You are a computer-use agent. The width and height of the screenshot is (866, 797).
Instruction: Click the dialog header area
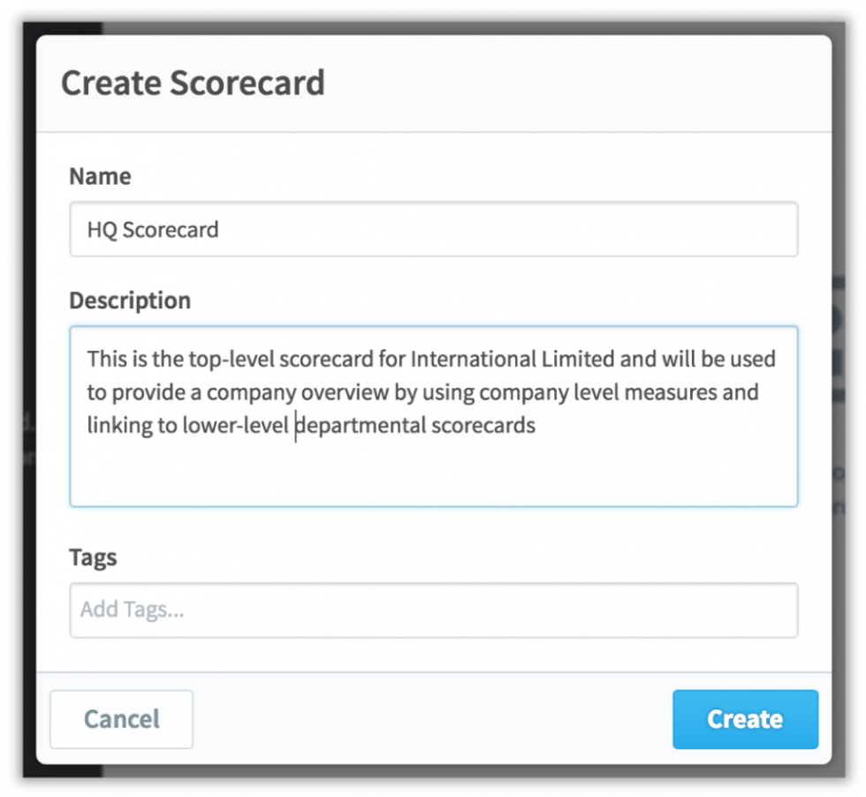click(x=530, y=82)
